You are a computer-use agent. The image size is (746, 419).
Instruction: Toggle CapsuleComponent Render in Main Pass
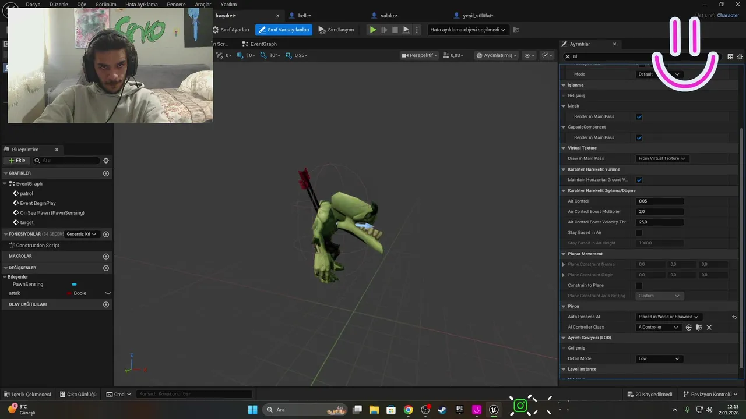pyautogui.click(x=639, y=137)
